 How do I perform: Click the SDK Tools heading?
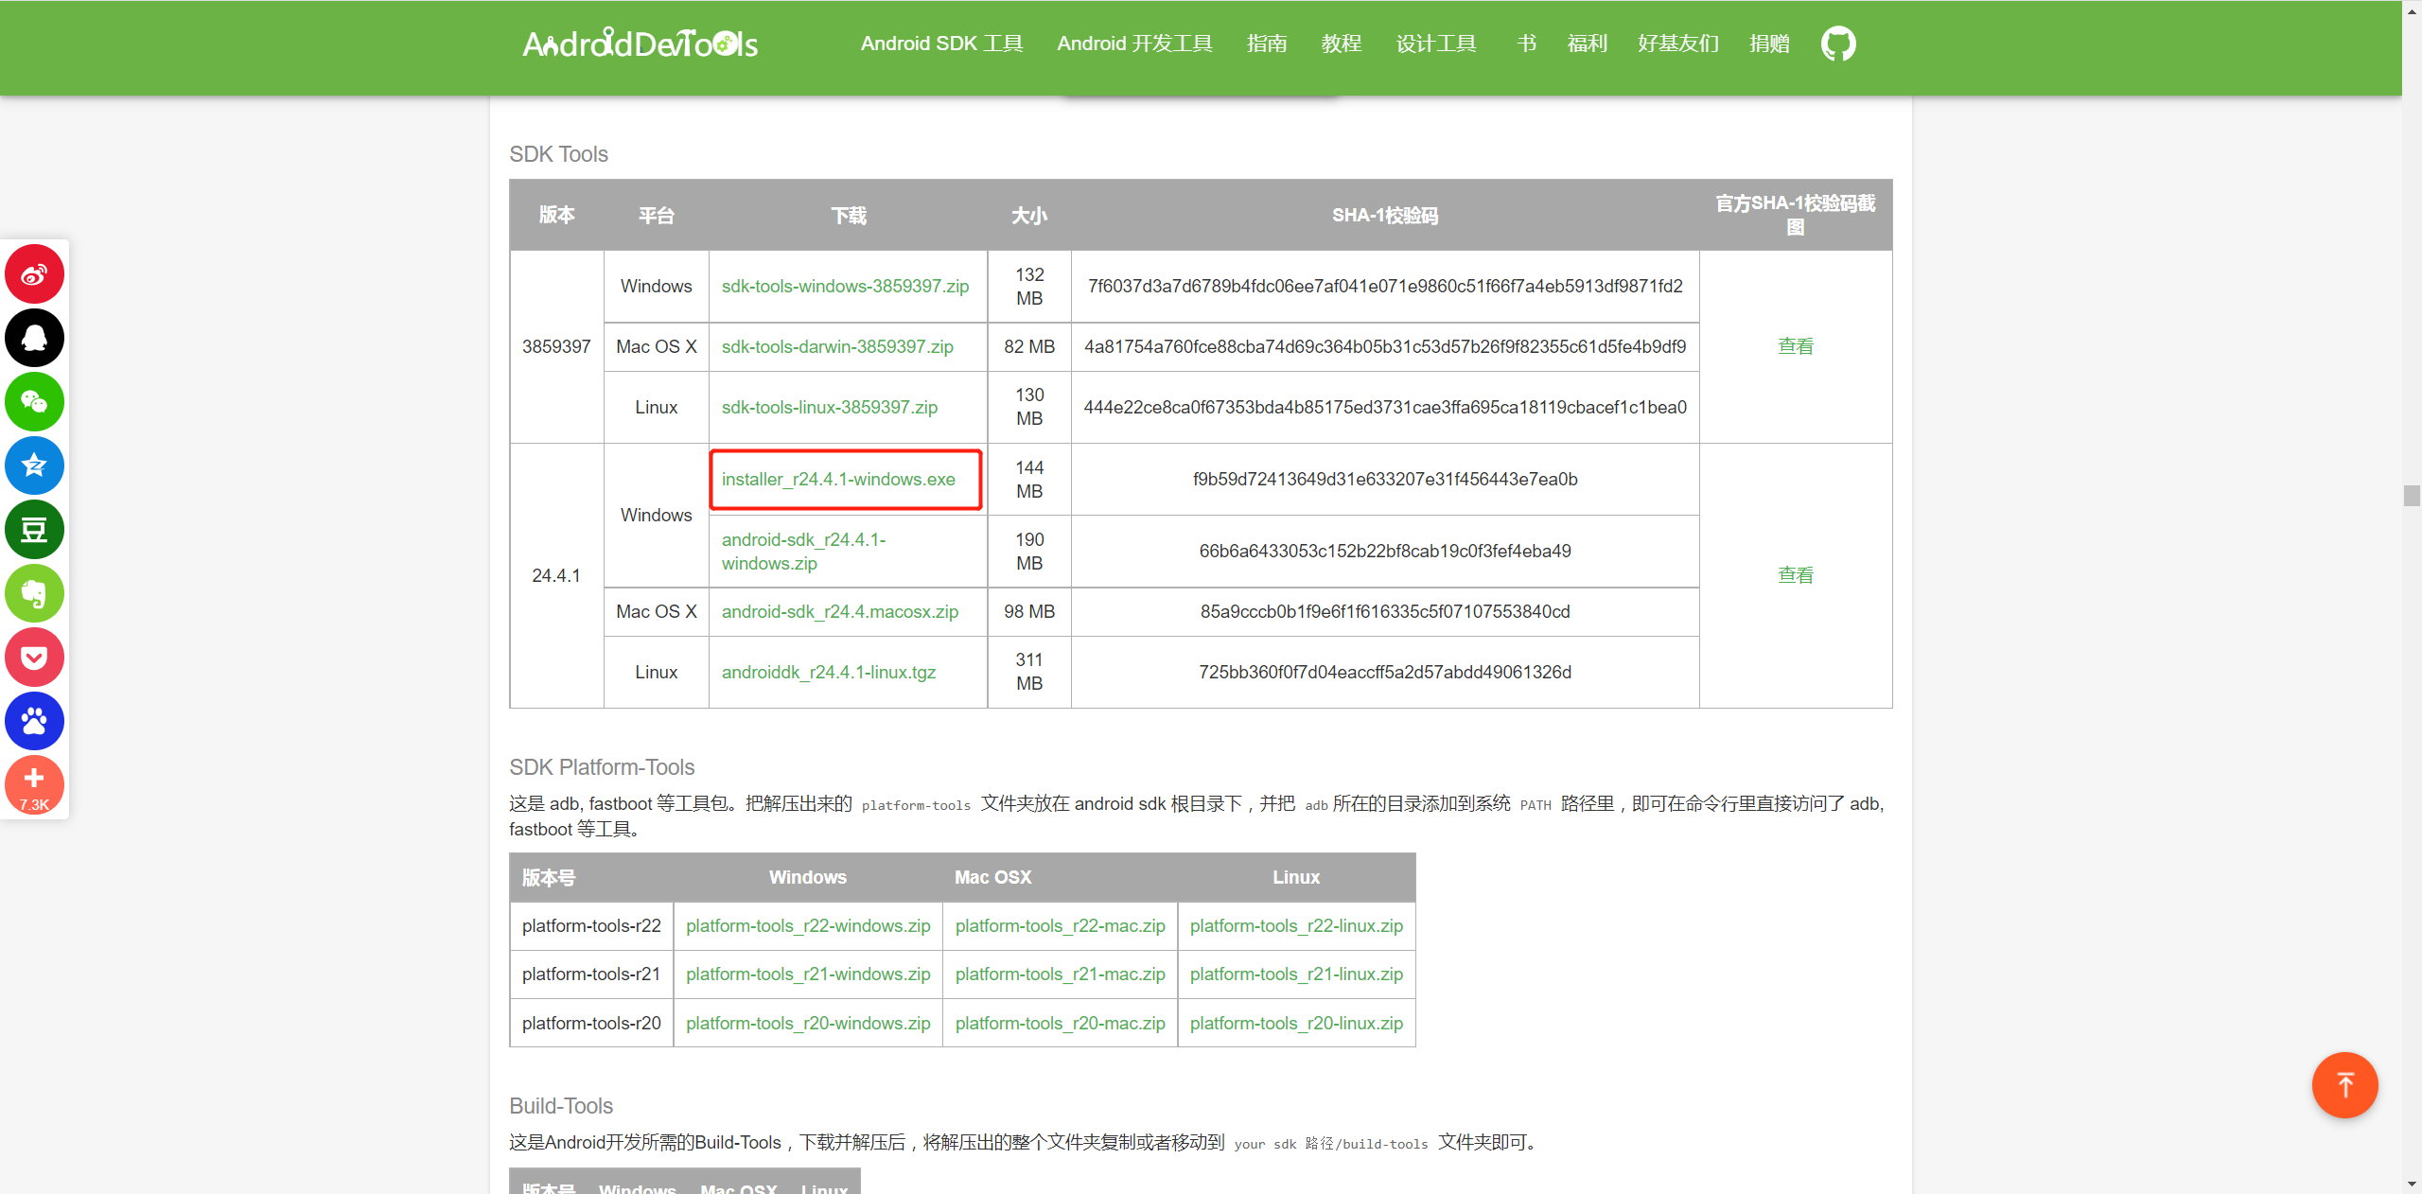(x=558, y=154)
